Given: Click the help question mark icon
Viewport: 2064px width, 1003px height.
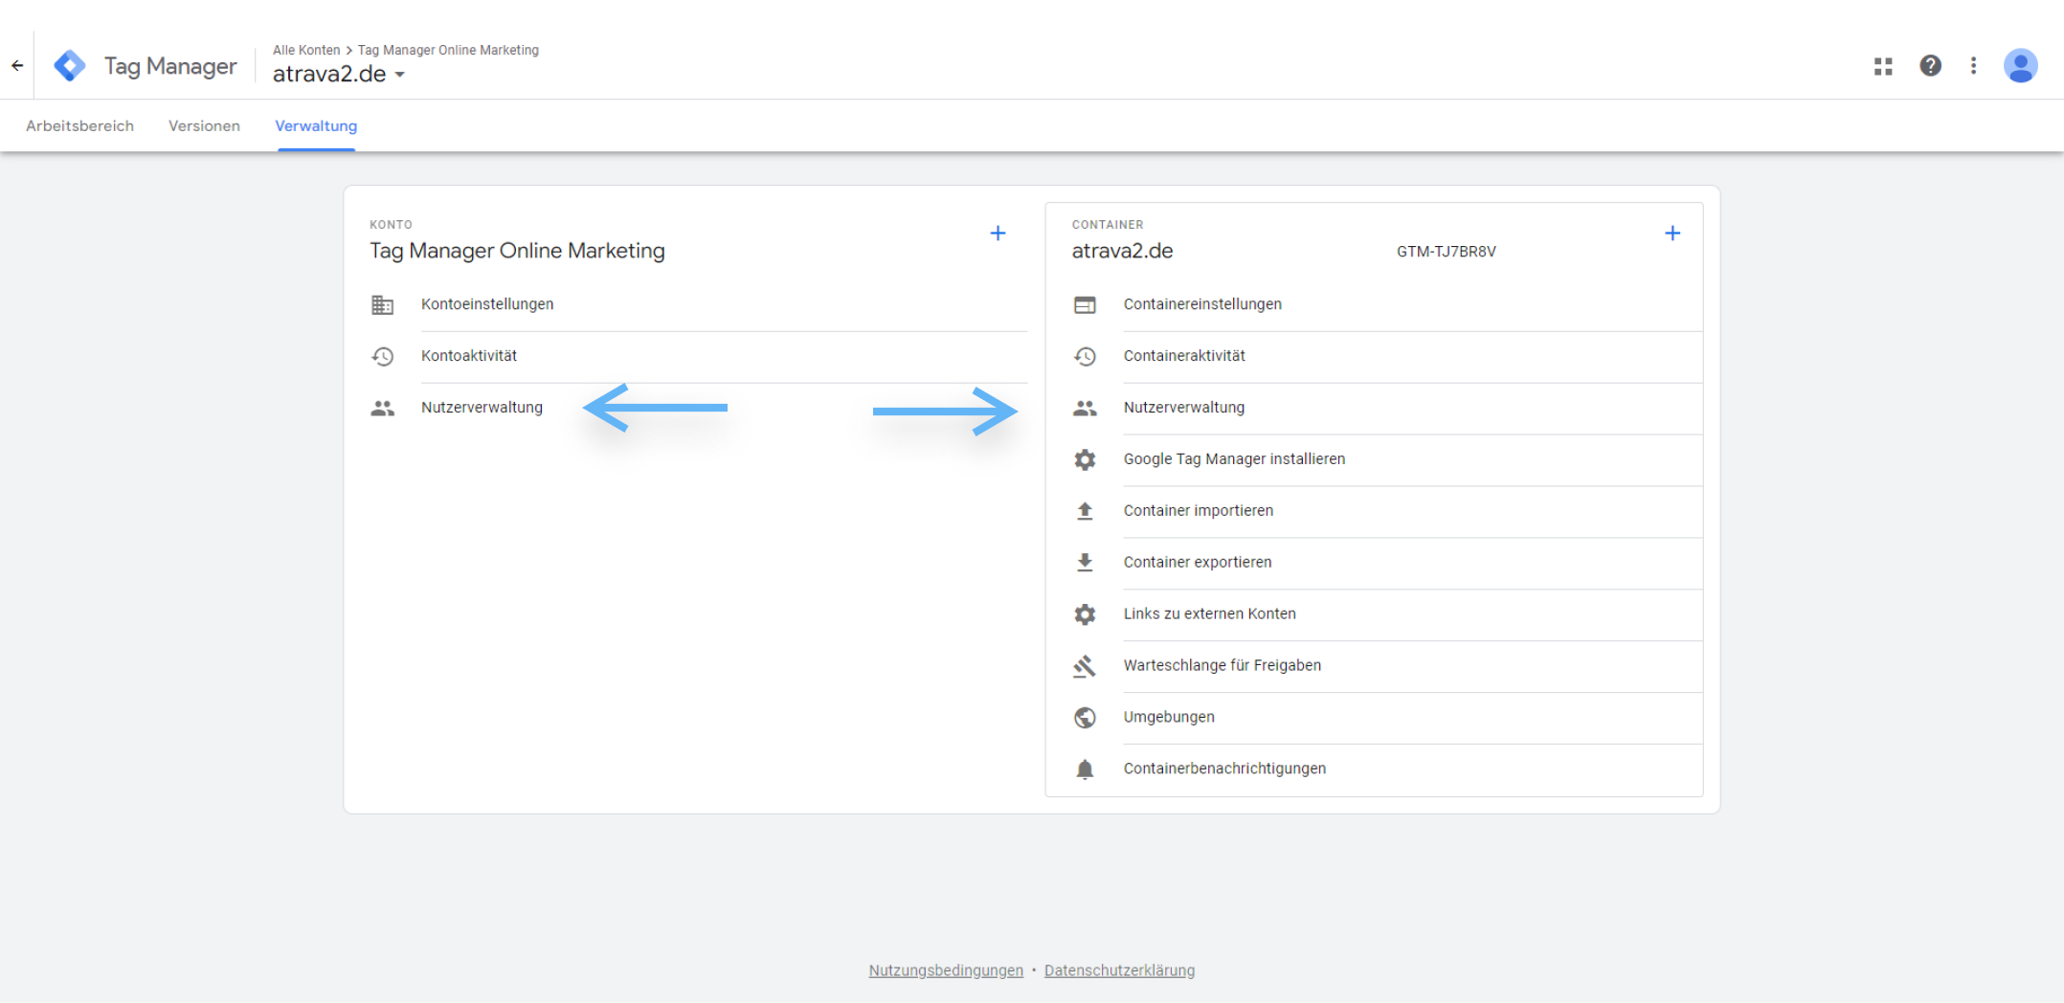Looking at the screenshot, I should tap(1930, 65).
